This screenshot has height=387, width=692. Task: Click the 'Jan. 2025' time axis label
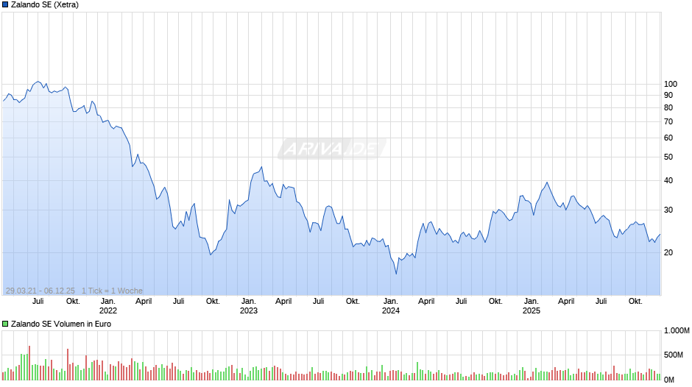coord(532,306)
